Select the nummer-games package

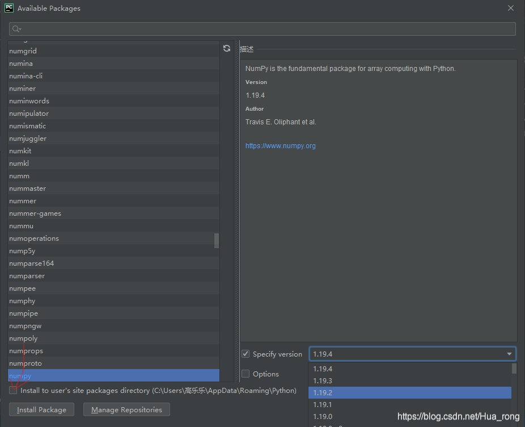pyautogui.click(x=113, y=213)
